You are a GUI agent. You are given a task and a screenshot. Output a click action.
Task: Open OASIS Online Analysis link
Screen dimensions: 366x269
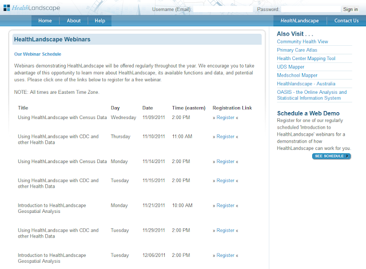pyautogui.click(x=312, y=95)
